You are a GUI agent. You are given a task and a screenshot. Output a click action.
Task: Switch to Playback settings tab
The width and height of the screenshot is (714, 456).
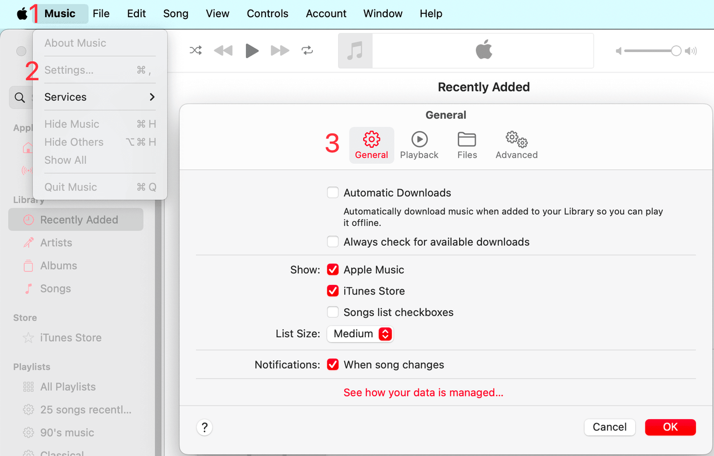(x=419, y=145)
